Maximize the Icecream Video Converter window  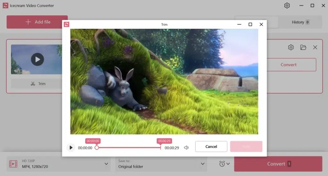click(312, 6)
